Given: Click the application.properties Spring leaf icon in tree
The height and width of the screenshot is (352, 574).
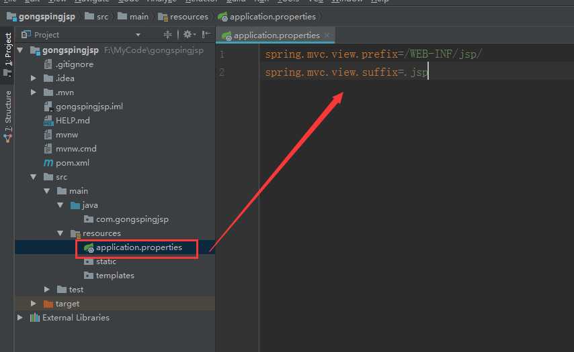Looking at the screenshot, I should click(89, 248).
